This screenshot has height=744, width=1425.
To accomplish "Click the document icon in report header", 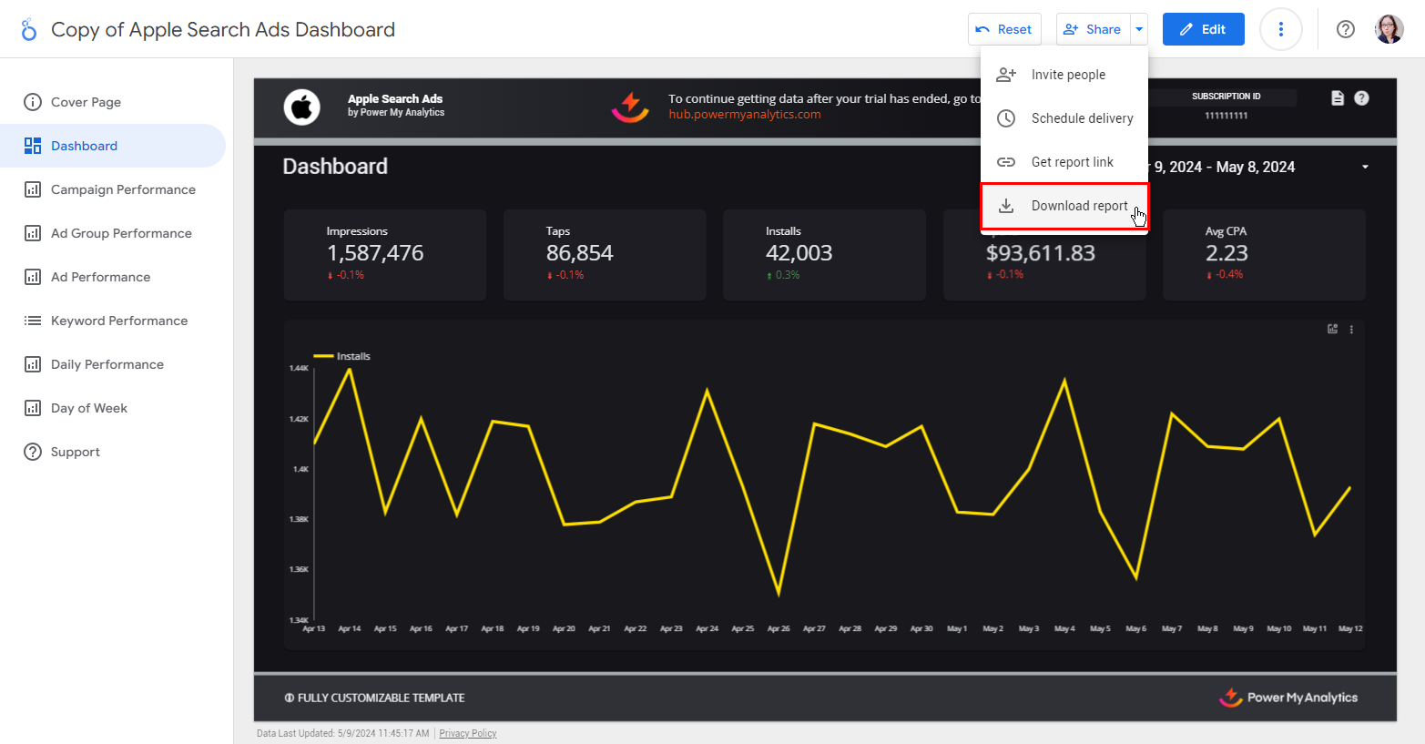I will [1338, 98].
